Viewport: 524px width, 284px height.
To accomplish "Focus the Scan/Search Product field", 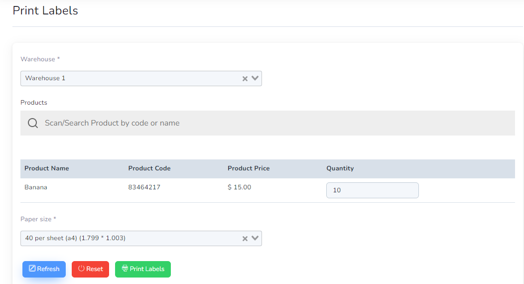I will [267, 123].
